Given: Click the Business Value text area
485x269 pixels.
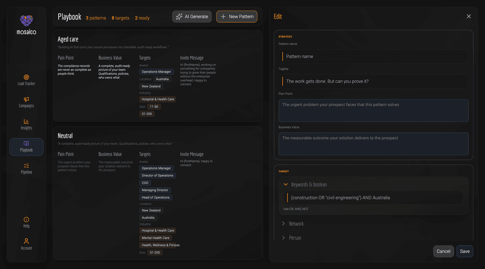Looking at the screenshot, I should pyautogui.click(x=373, y=144).
